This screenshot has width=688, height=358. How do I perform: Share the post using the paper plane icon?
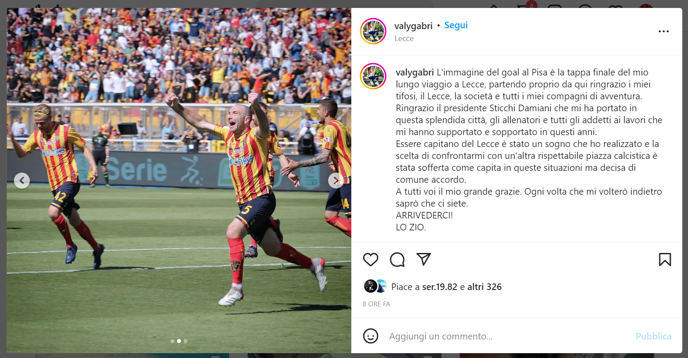click(x=424, y=260)
